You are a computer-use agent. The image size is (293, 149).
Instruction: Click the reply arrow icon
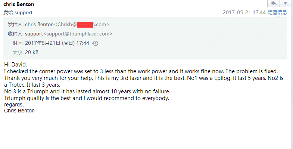click(274, 3)
